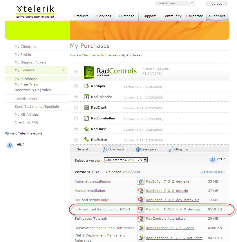Switch to the Developers tab
This screenshot has height=242, width=237.
[146, 149]
